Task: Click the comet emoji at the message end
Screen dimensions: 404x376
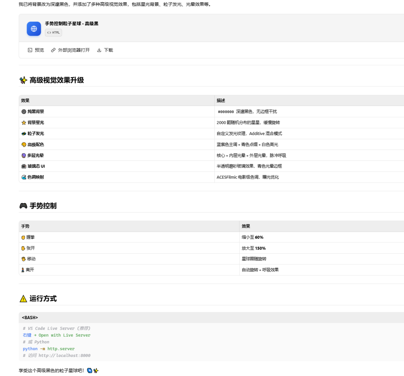Action: (x=90, y=370)
